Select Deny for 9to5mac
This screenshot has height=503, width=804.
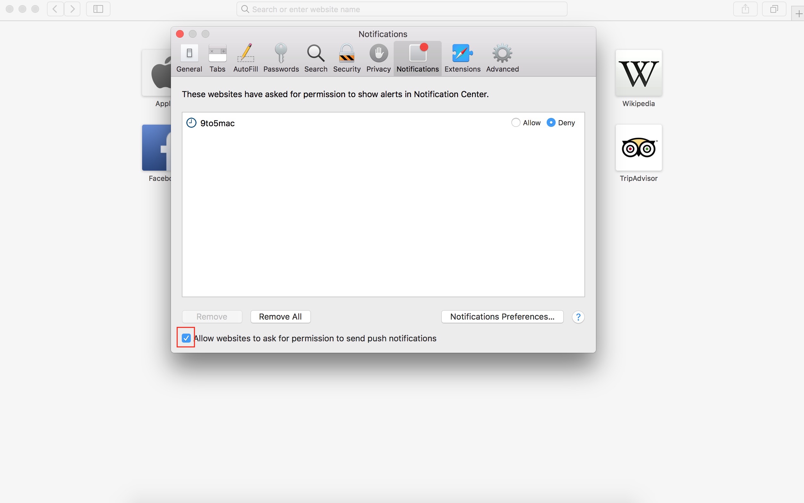click(551, 123)
